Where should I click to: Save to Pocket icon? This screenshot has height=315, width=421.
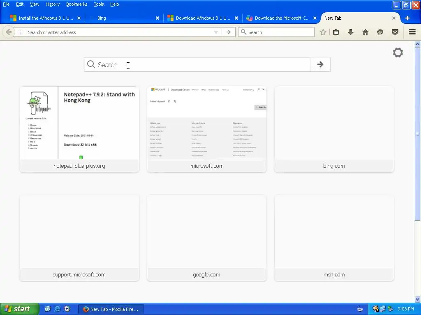395,32
